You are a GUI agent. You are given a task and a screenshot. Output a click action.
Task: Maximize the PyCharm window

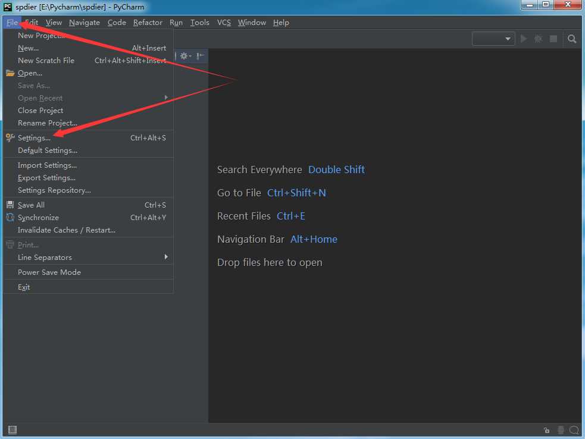click(x=546, y=5)
